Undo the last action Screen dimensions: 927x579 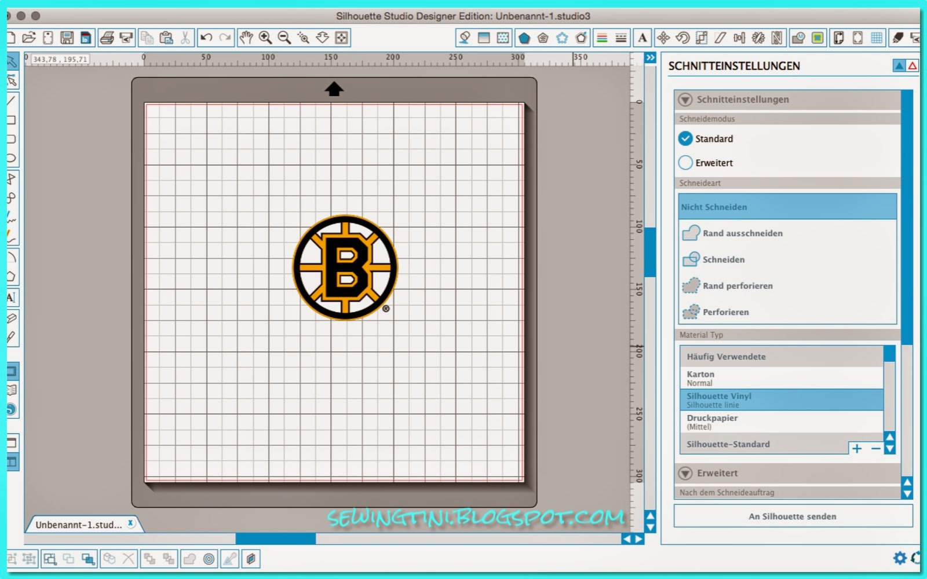coord(206,38)
